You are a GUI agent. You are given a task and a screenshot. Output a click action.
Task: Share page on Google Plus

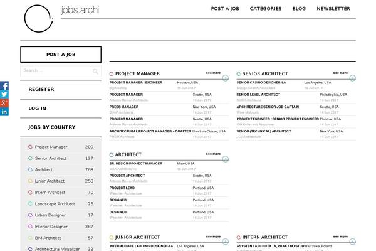pyautogui.click(x=4, y=103)
